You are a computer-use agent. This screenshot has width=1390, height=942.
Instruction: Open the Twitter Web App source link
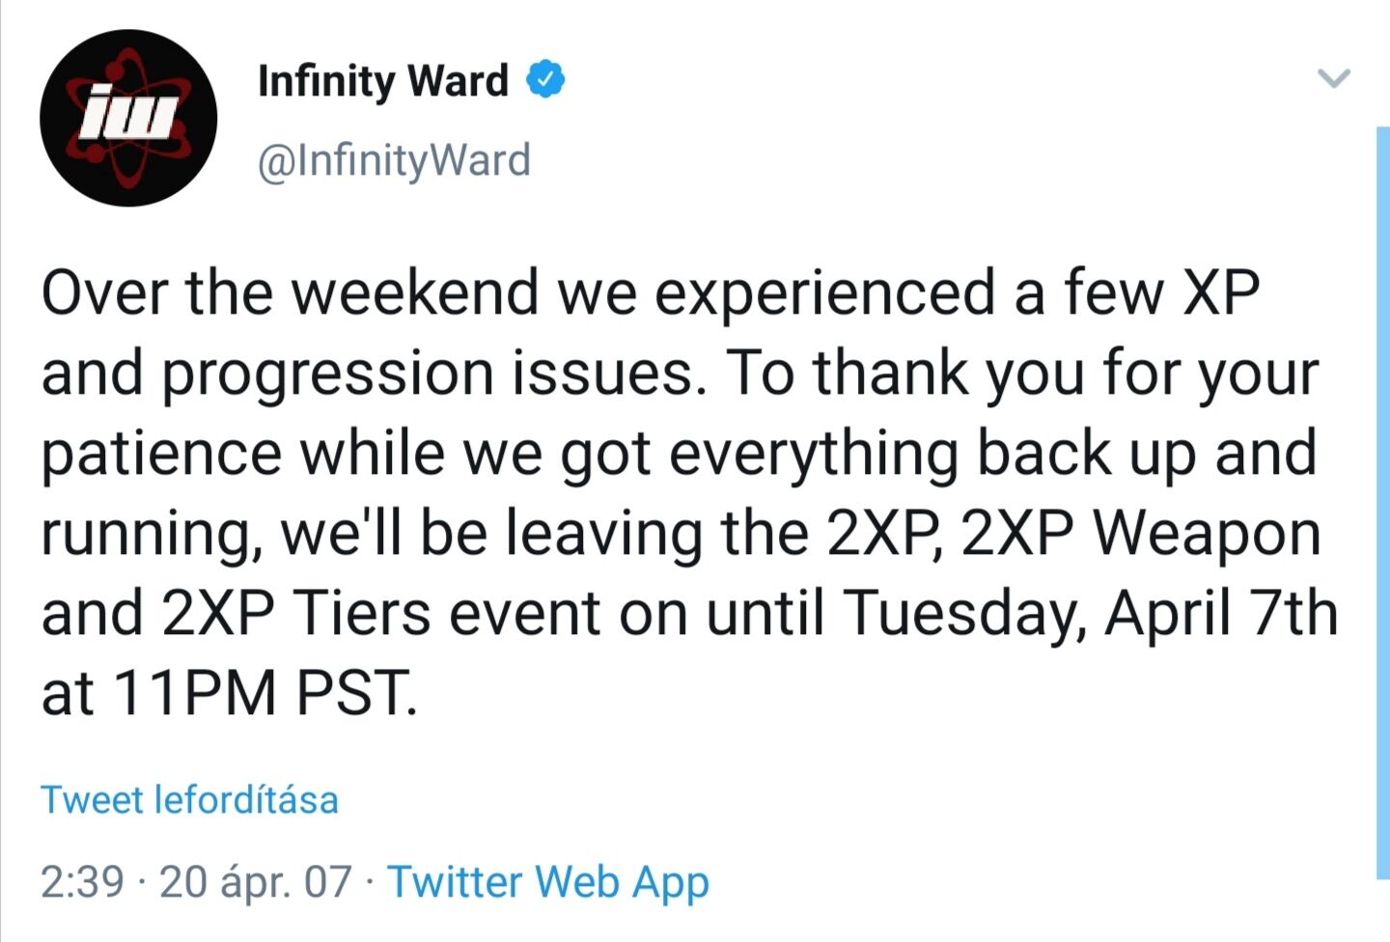(548, 881)
